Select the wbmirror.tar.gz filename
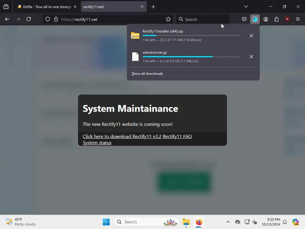This screenshot has height=229, width=305. pos(155,52)
